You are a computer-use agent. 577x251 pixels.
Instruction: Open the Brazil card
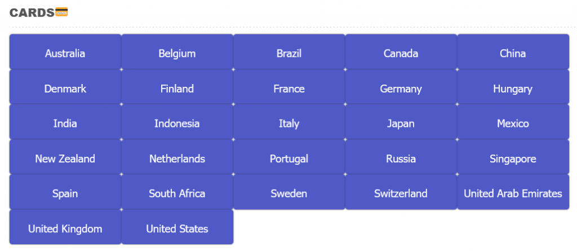(x=289, y=54)
